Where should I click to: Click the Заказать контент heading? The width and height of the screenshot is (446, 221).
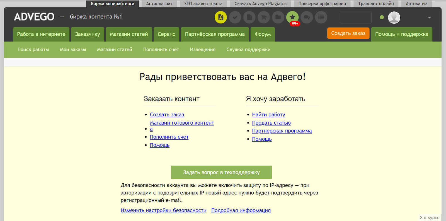point(172,99)
